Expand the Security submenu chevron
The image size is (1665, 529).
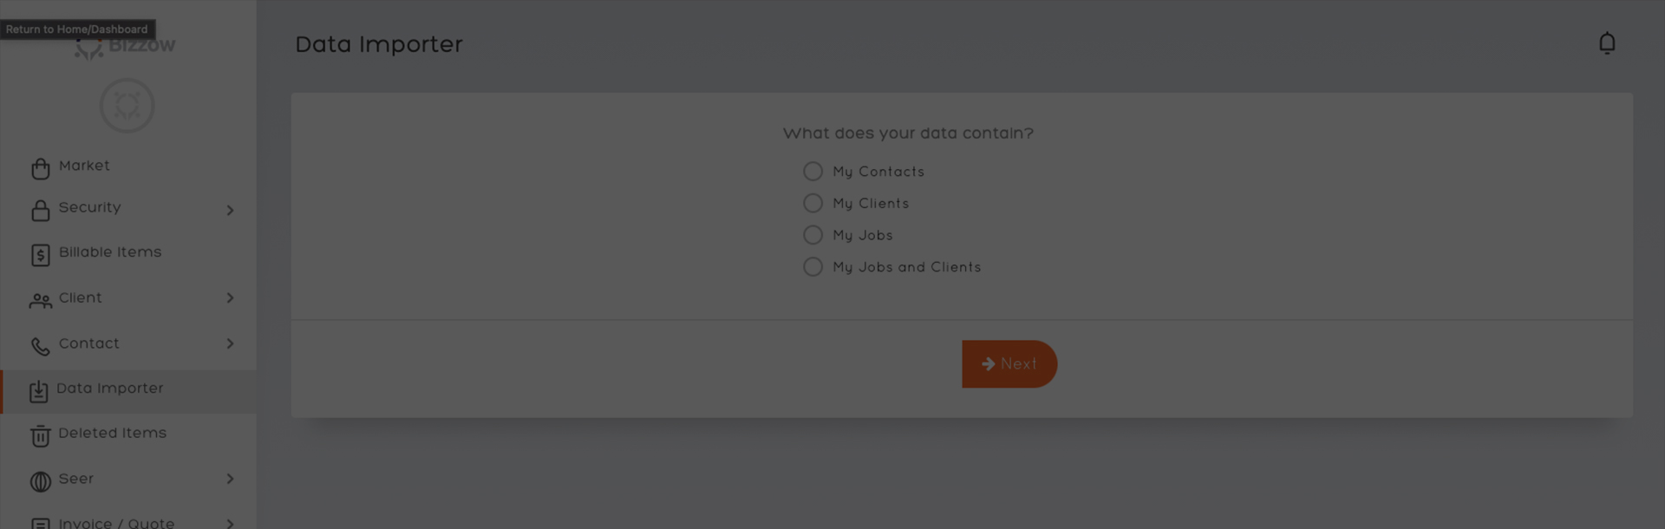[230, 210]
